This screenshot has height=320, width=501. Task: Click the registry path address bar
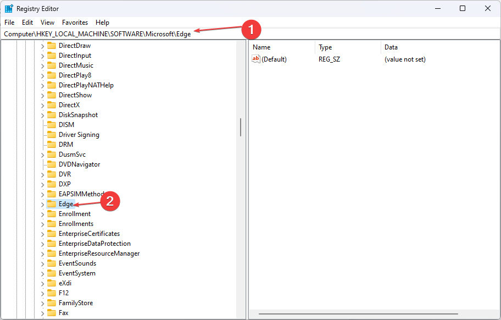pyautogui.click(x=250, y=34)
